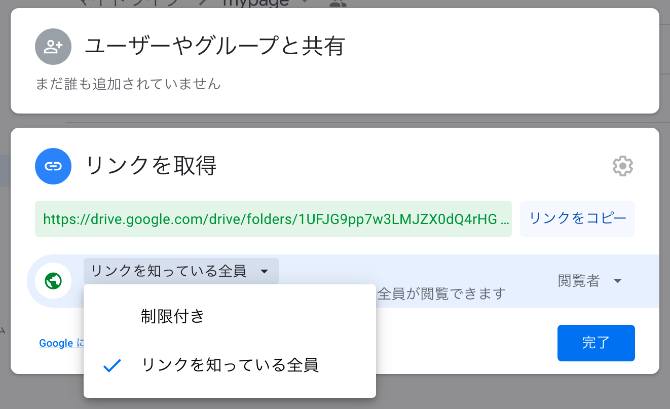Click the blue chain-link icon

53,166
